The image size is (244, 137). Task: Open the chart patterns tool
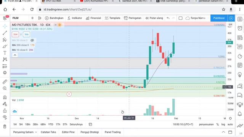[x=5, y=59]
